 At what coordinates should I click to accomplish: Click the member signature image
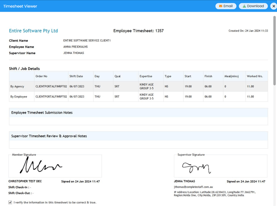pos(41,165)
